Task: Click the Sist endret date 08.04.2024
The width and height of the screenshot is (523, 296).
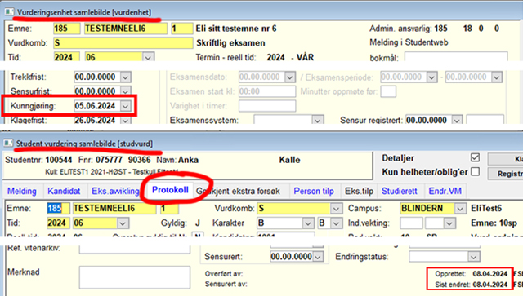Action: (x=490, y=285)
